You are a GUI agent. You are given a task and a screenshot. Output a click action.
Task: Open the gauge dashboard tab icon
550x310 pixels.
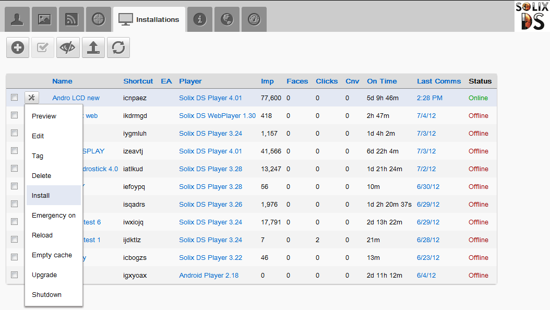click(254, 19)
